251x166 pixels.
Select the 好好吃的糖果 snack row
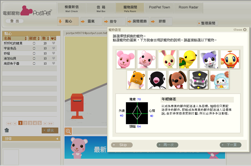click(x=30, y=43)
